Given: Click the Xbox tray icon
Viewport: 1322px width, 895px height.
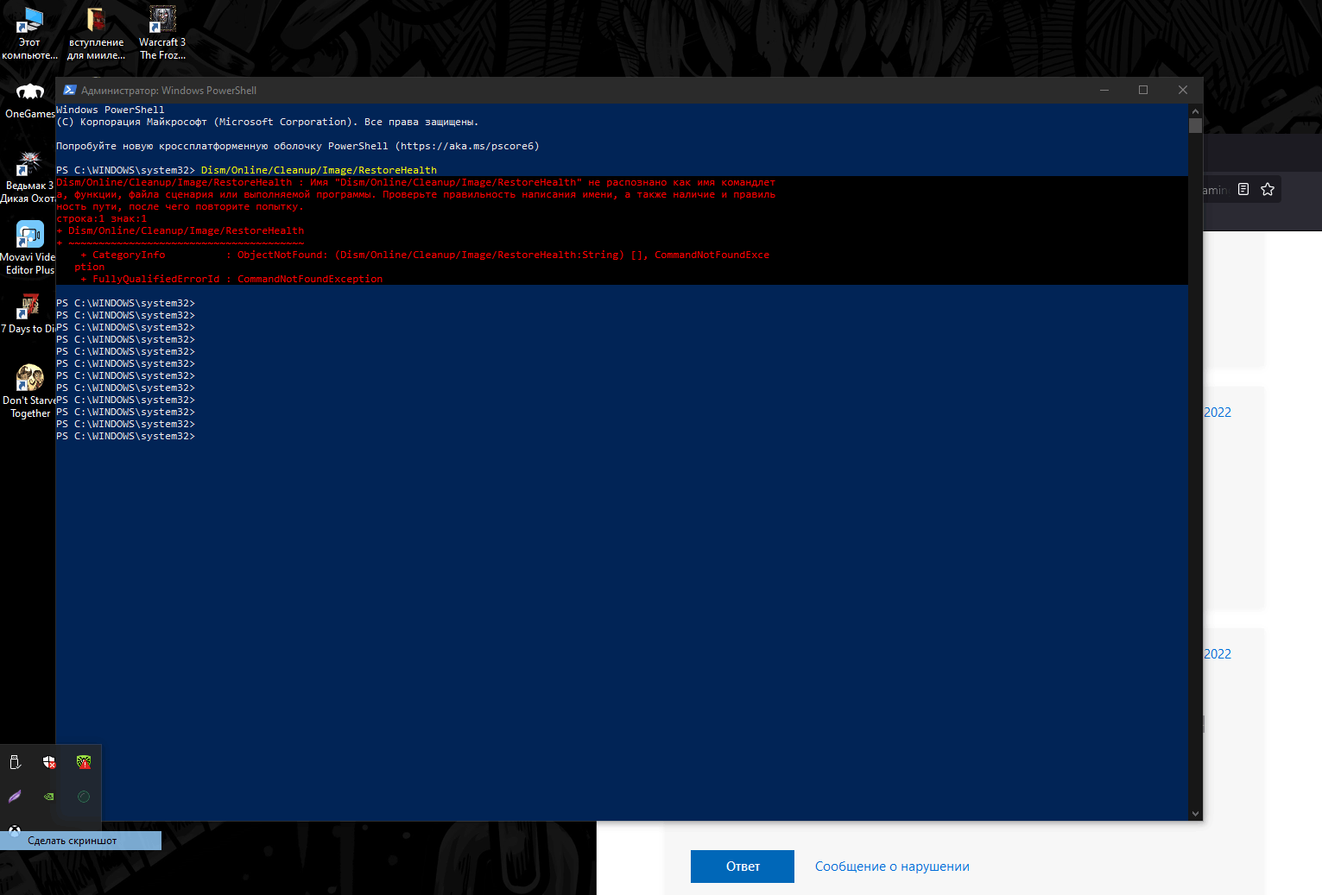Looking at the screenshot, I should pos(15,831).
